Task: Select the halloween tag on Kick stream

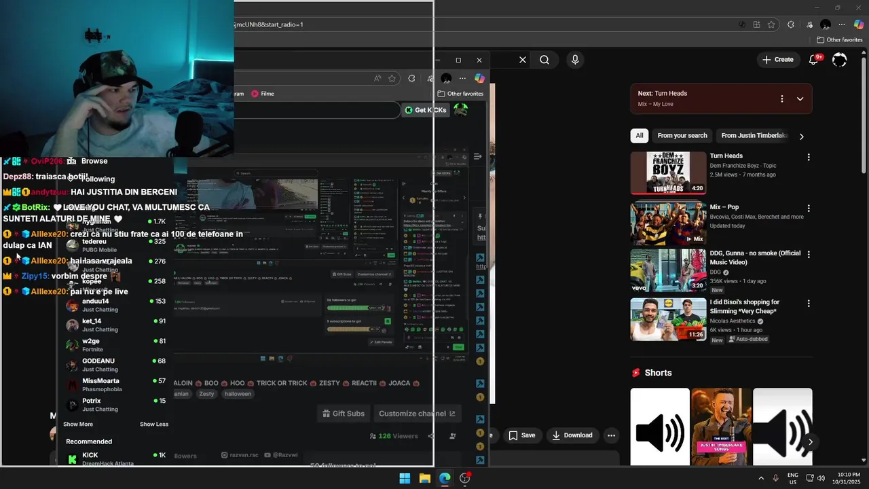Action: click(x=238, y=394)
